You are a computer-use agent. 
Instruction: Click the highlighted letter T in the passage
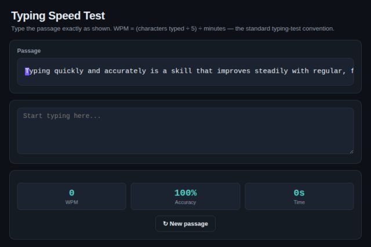(27, 71)
